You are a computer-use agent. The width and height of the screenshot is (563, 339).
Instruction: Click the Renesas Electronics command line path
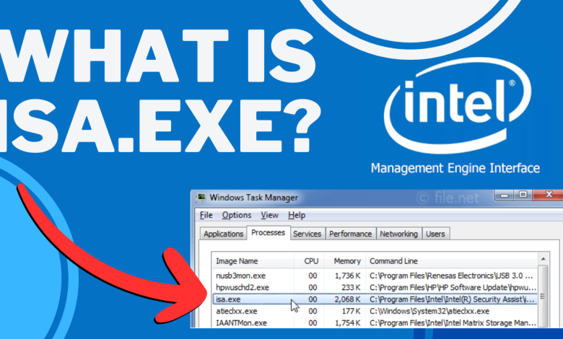[x=451, y=276]
